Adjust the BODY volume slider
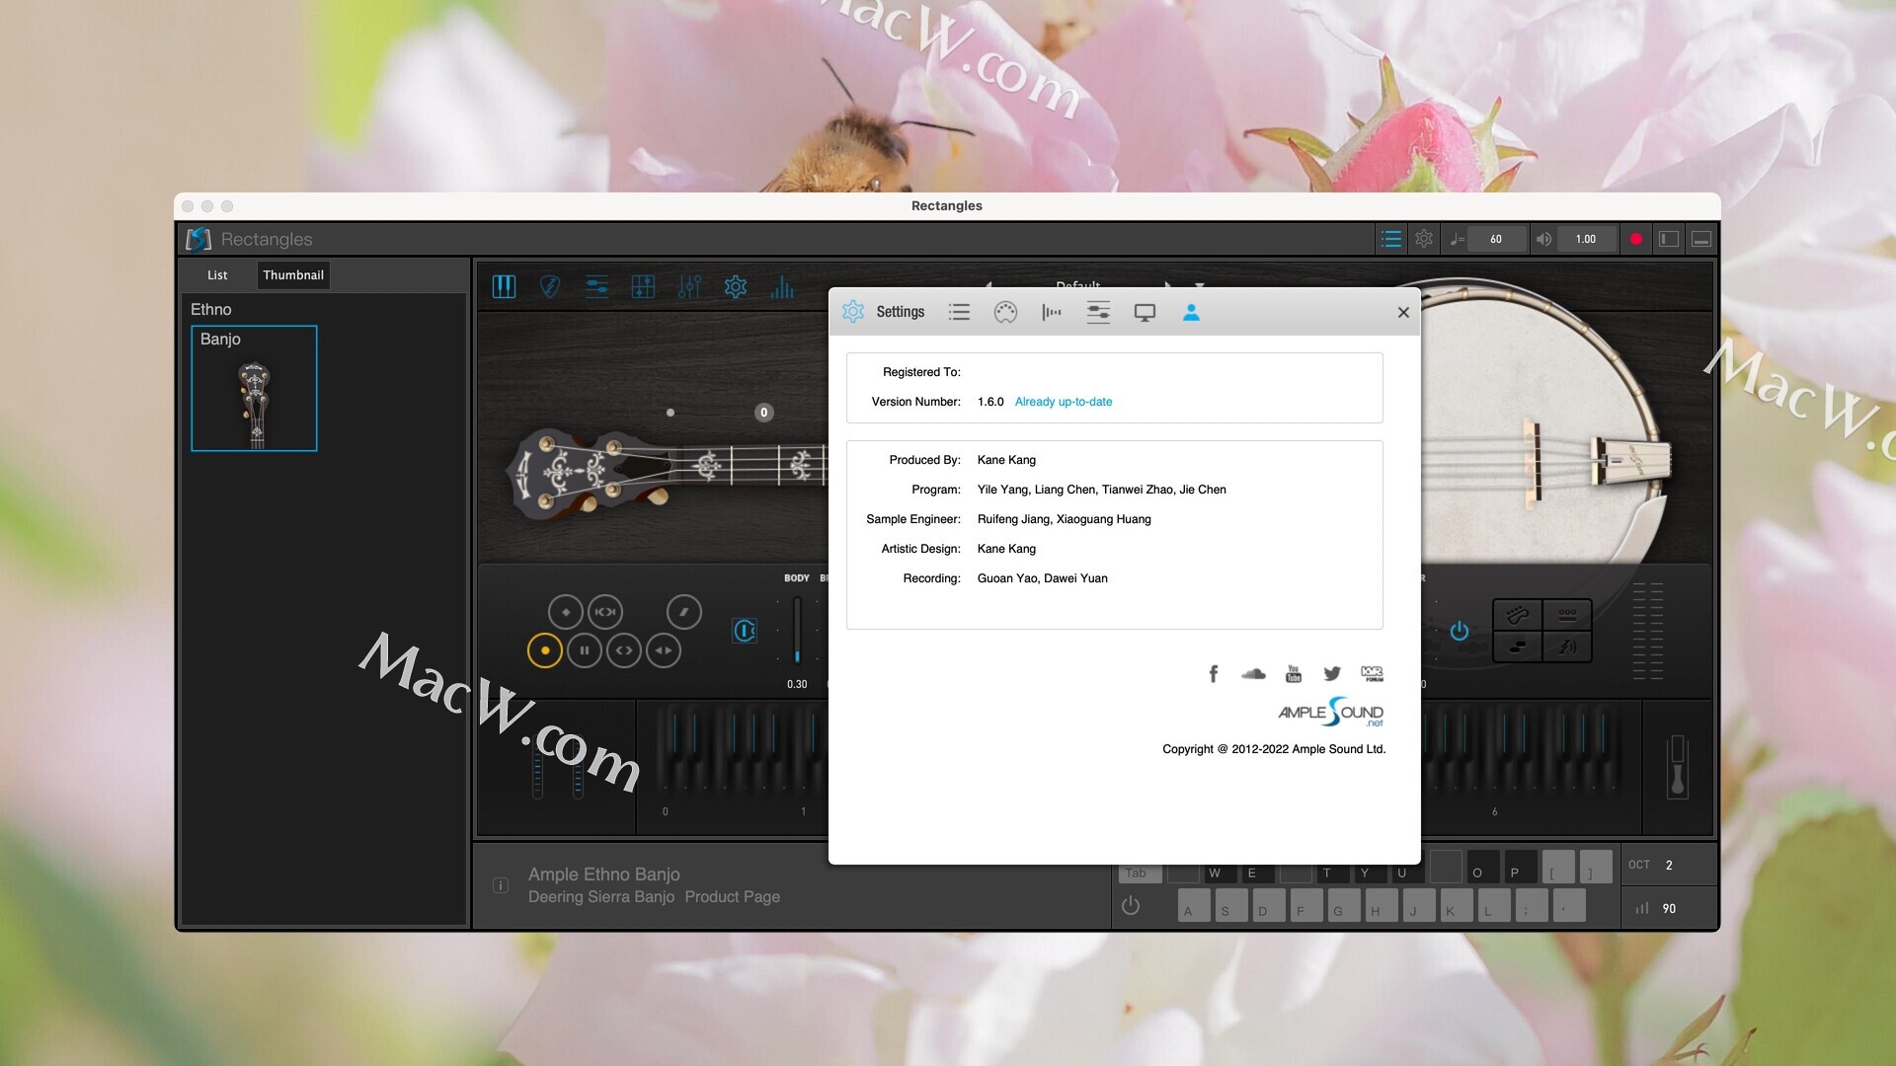The width and height of the screenshot is (1896, 1066). coord(797,630)
